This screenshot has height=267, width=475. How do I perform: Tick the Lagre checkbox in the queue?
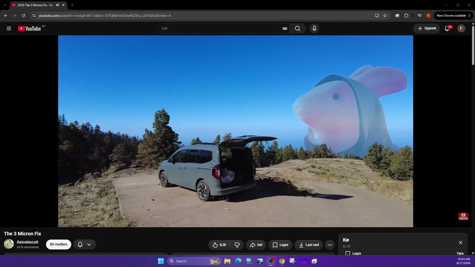348,254
